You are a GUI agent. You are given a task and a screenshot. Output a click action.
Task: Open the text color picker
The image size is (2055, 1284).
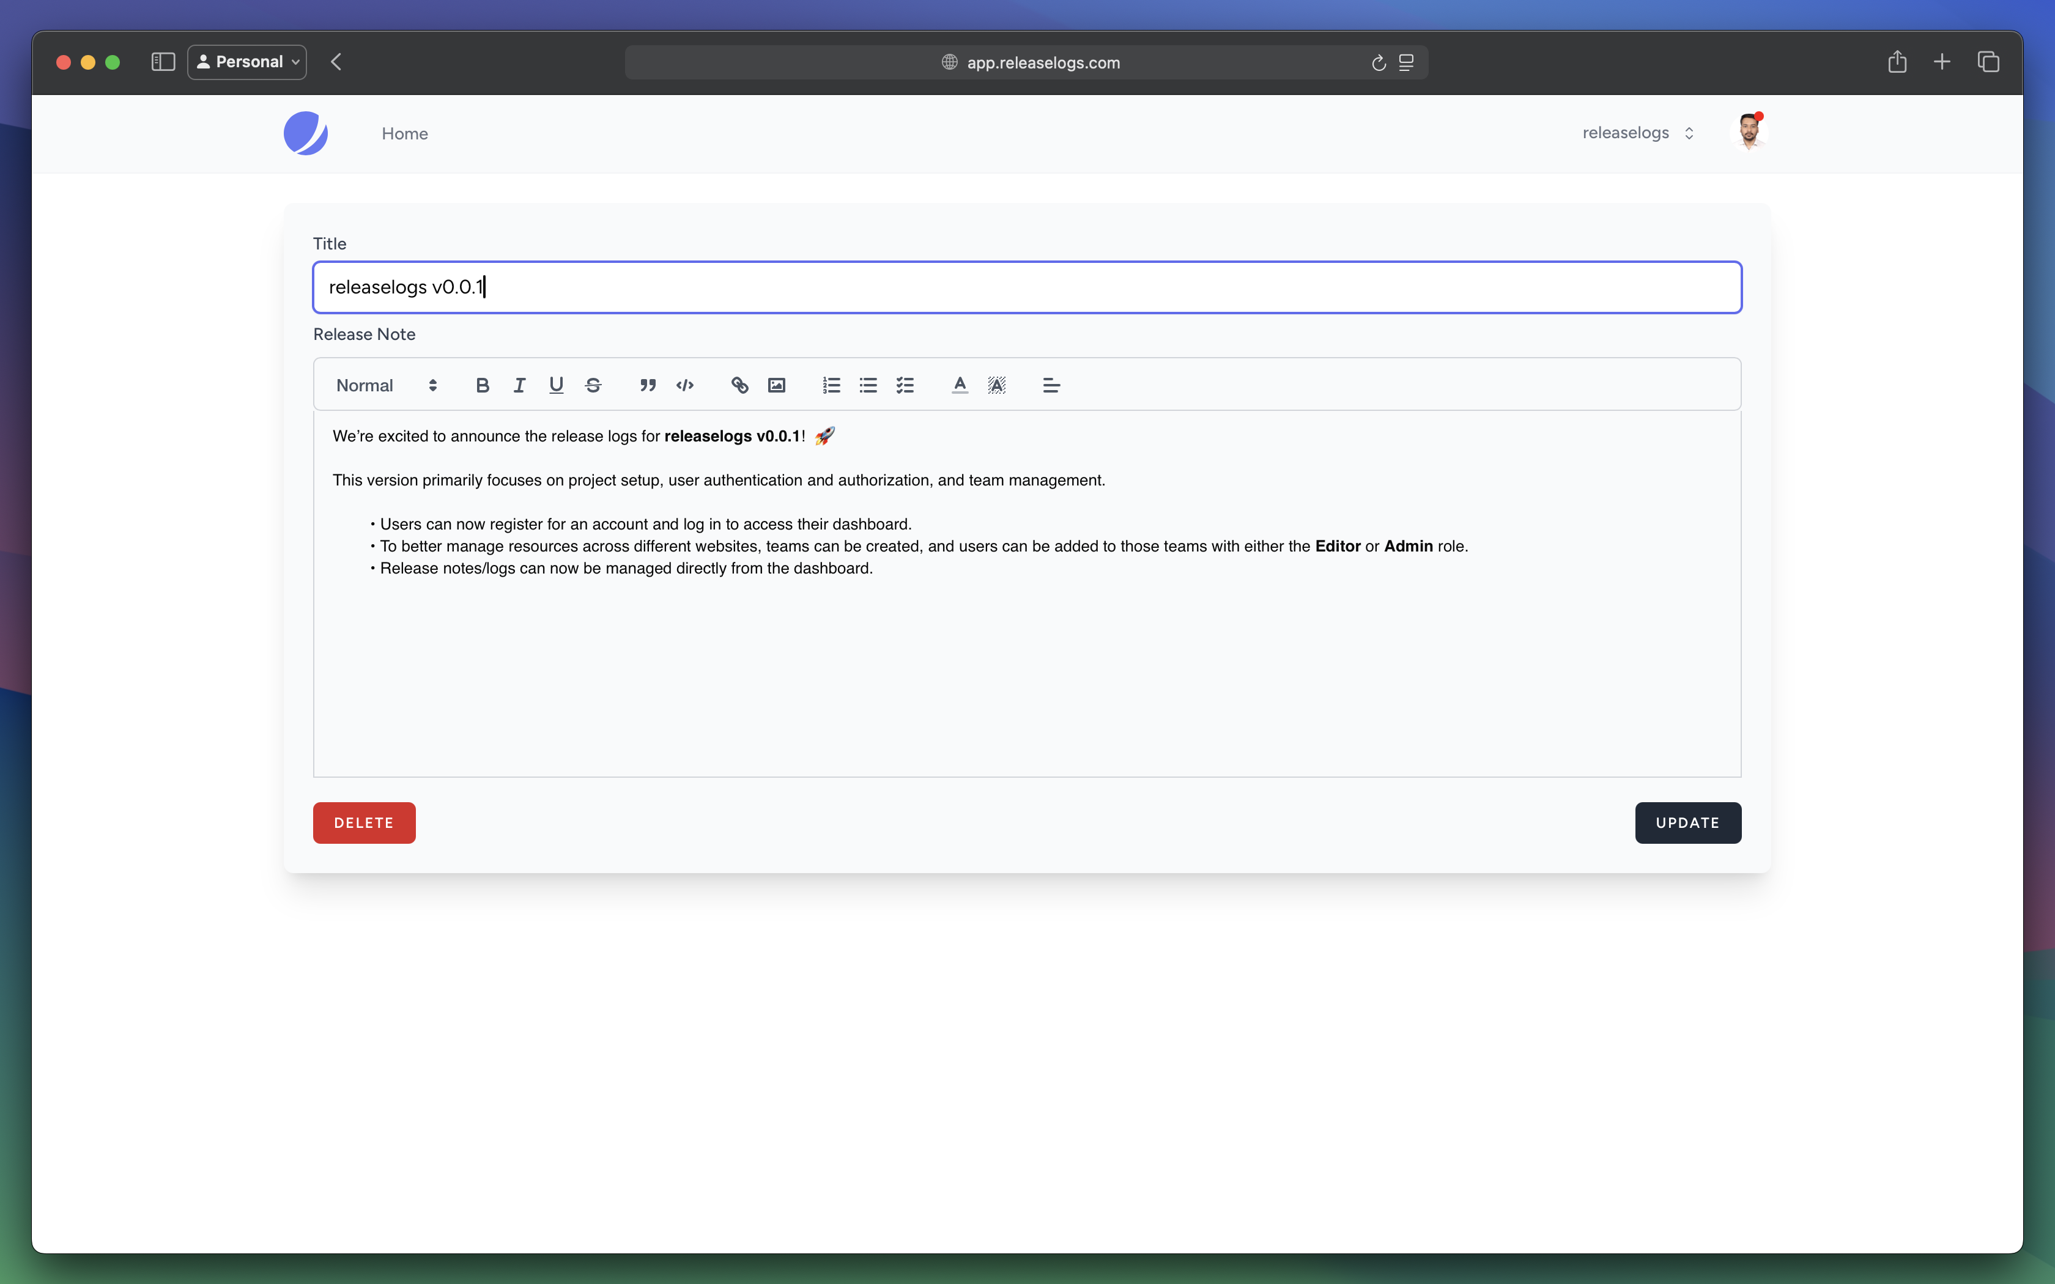click(960, 386)
